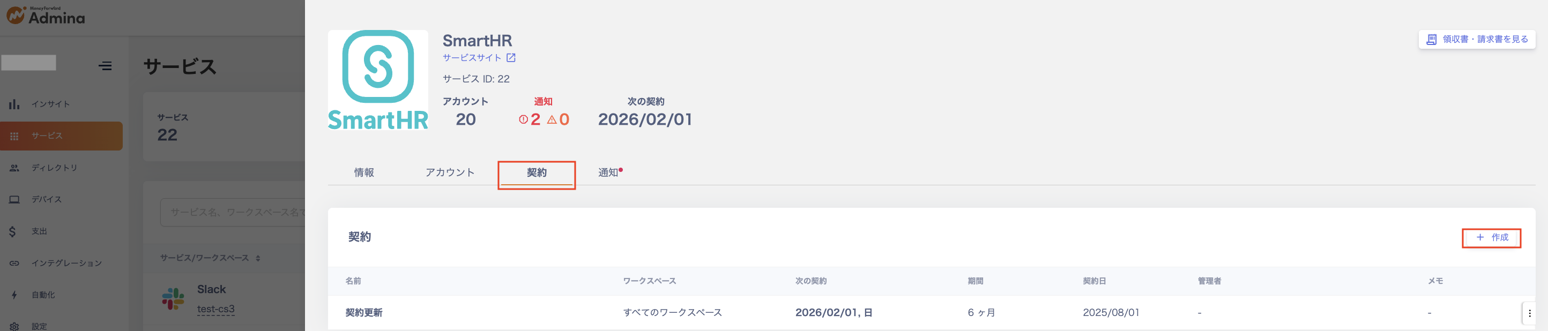Collapse the sidebar using the hamburger icon
The image size is (1548, 331).
tap(105, 65)
